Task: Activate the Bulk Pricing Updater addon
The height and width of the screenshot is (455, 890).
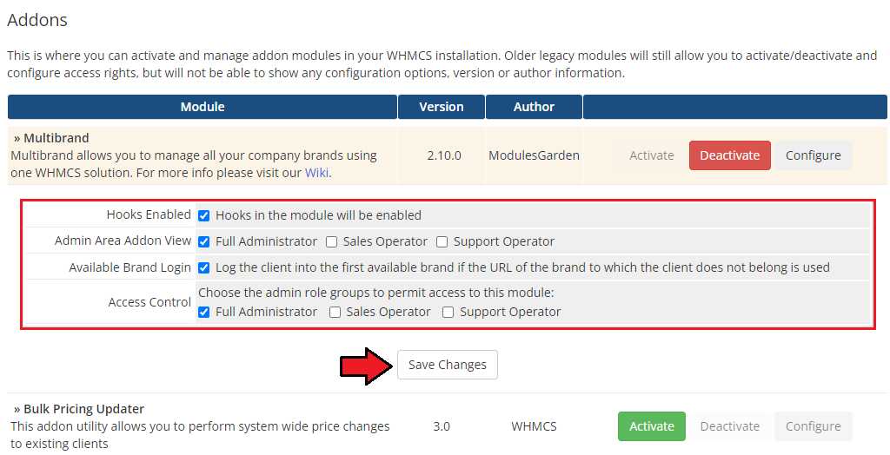Action: [x=652, y=426]
